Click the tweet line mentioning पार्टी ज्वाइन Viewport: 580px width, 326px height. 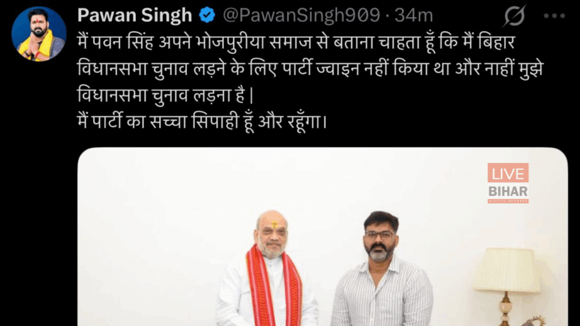pos(310,68)
